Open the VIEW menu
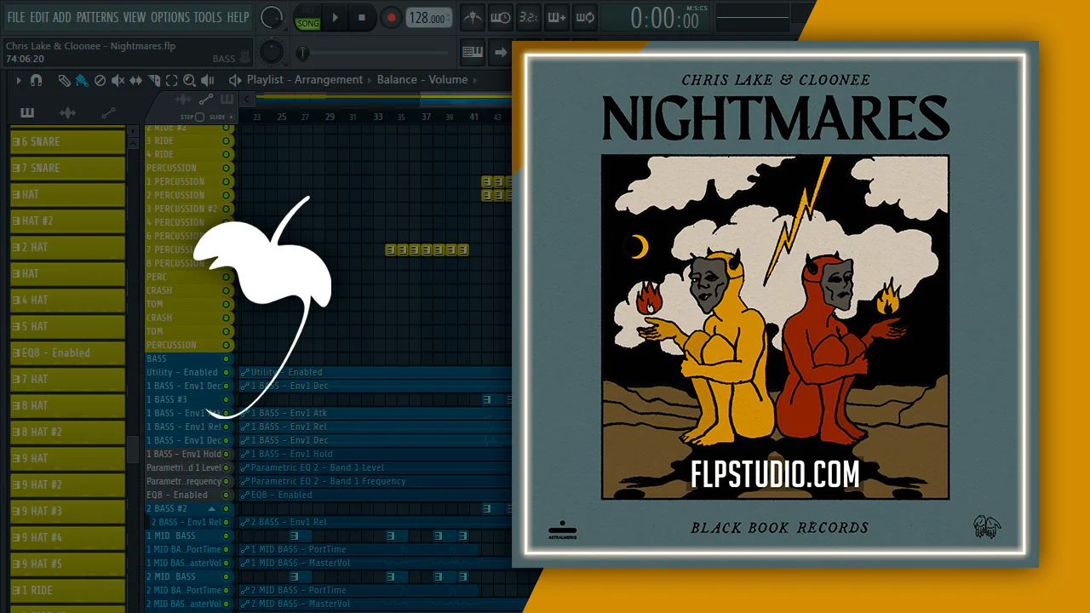Viewport: 1090px width, 613px height. (135, 17)
